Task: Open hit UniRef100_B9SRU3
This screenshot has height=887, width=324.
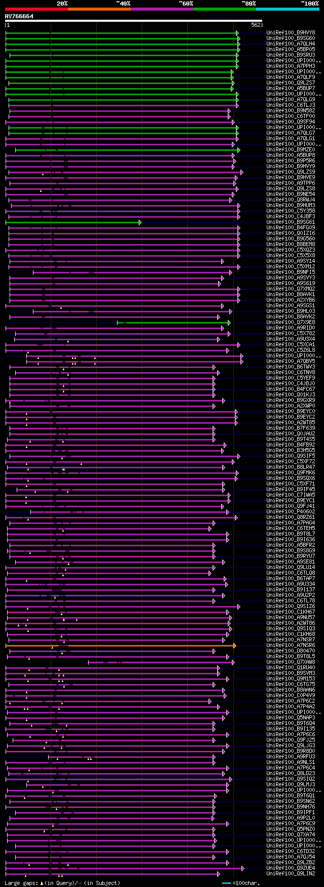Action: coord(291,55)
